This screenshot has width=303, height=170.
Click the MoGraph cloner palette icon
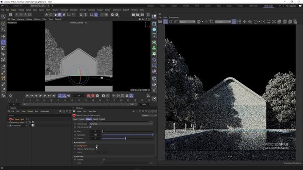click(154, 48)
